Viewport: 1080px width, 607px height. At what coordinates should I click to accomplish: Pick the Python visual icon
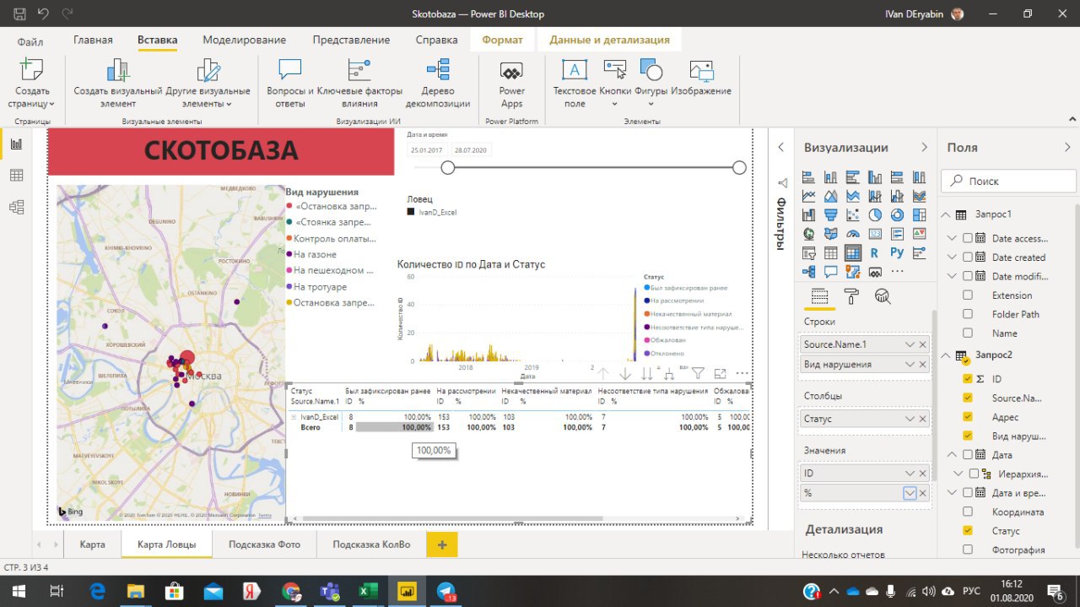point(897,252)
